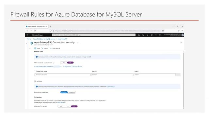
Task: Click the scrollbar up arrow
Action: (184, 51)
